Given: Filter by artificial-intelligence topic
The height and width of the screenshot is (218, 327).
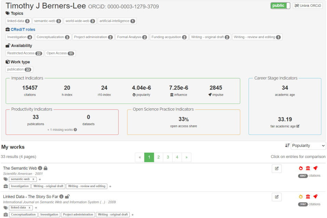Looking at the screenshot, I should tap(117, 21).
